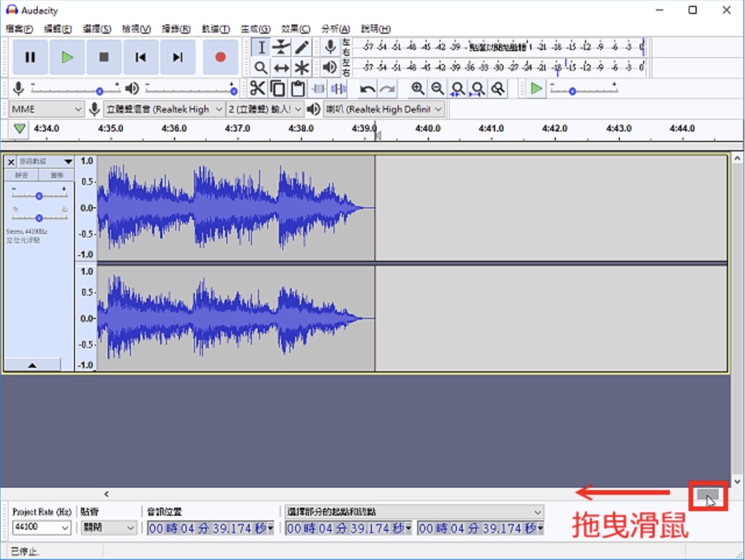Fit the selection to the window width

tap(457, 88)
